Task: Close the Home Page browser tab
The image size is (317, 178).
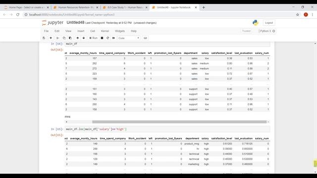Action: click(48, 7)
